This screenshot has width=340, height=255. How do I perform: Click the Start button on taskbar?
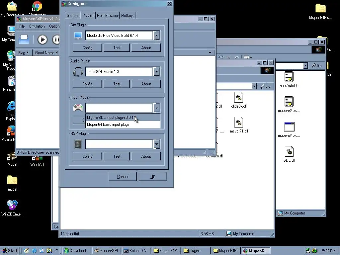[x=10, y=251]
